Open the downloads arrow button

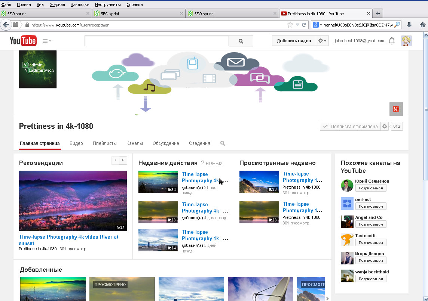click(409, 25)
